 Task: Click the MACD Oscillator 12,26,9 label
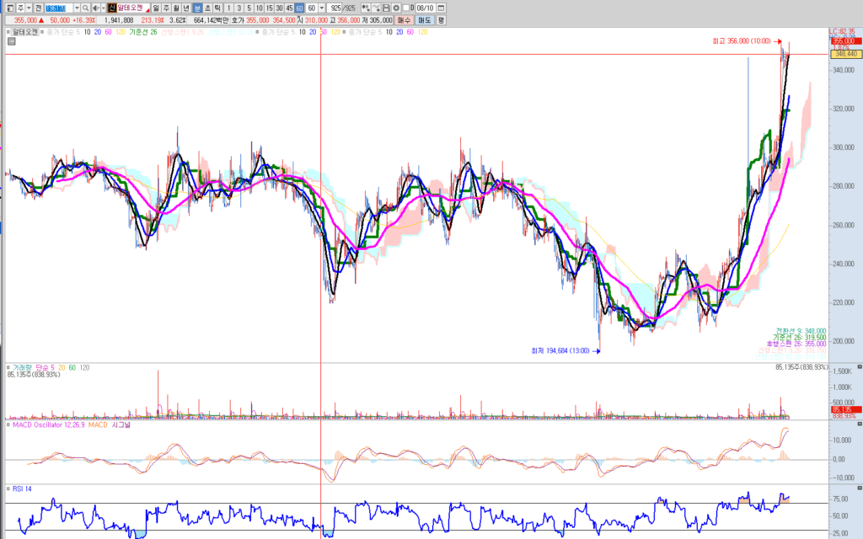48,425
